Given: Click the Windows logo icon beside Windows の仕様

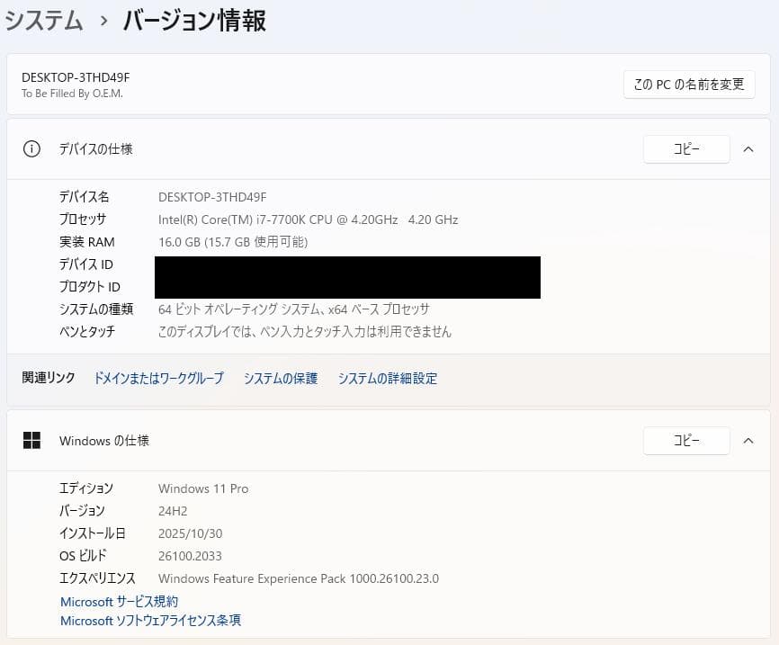Looking at the screenshot, I should pos(31,441).
